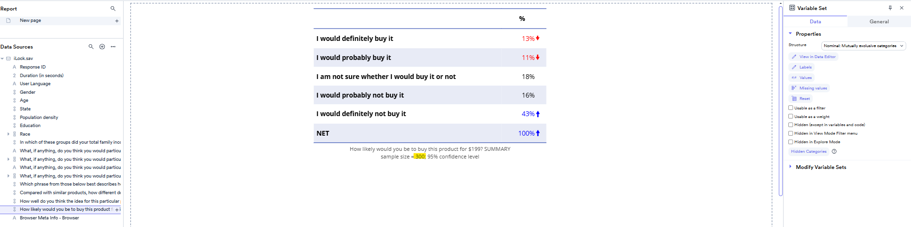Switch to the General tab
The width and height of the screenshot is (911, 227).
click(x=879, y=21)
